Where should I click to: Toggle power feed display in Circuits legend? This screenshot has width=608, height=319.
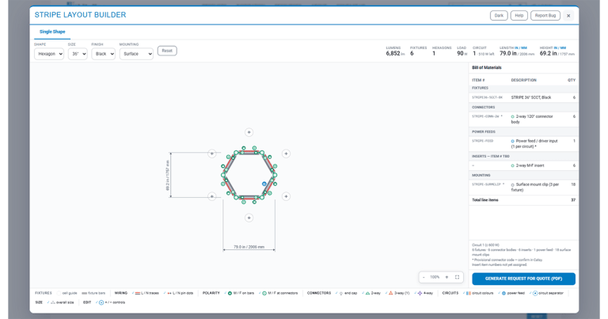pyautogui.click(x=512, y=293)
